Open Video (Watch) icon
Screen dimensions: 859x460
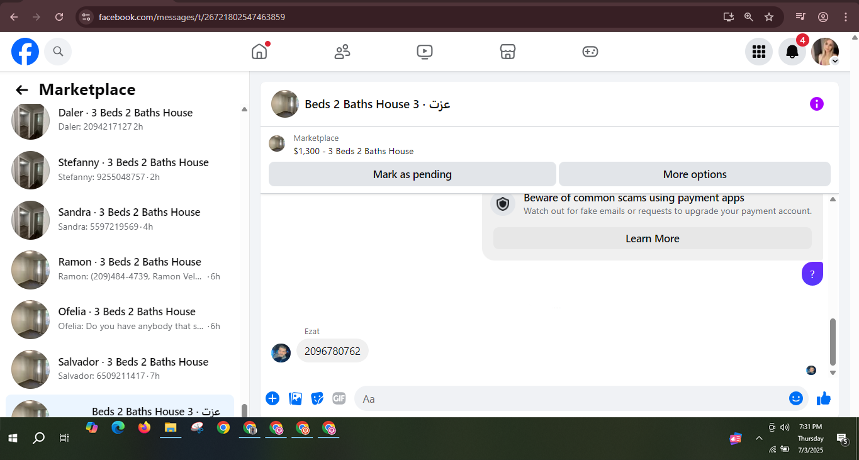point(425,52)
